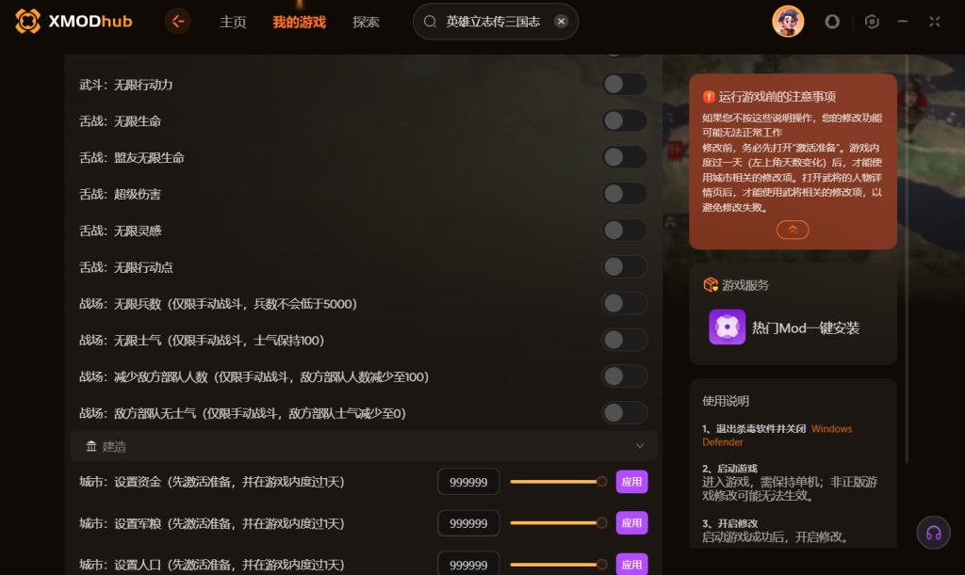The height and width of the screenshot is (575, 965).
Task: Toggle 舌战：无限行动点 switch
Action: [x=624, y=266]
